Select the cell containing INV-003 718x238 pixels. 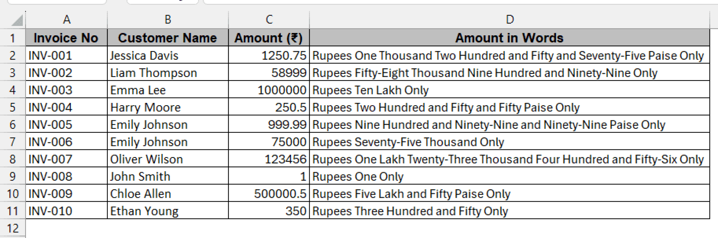click(67, 90)
